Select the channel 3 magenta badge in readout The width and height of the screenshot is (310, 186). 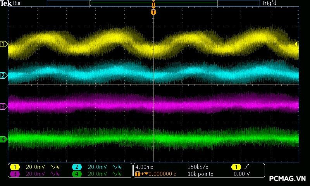[x=15, y=174]
